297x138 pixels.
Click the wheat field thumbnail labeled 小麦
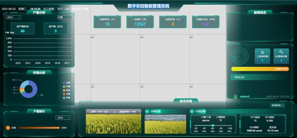(114, 121)
